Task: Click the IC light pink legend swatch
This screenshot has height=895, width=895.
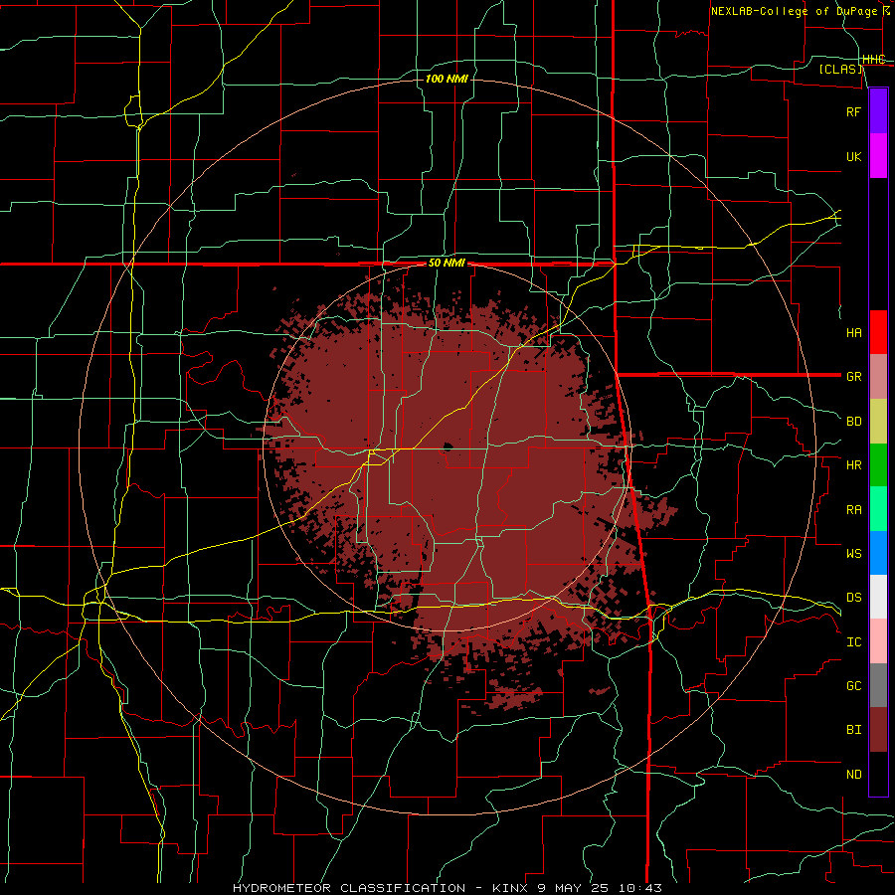Action: coord(878,641)
